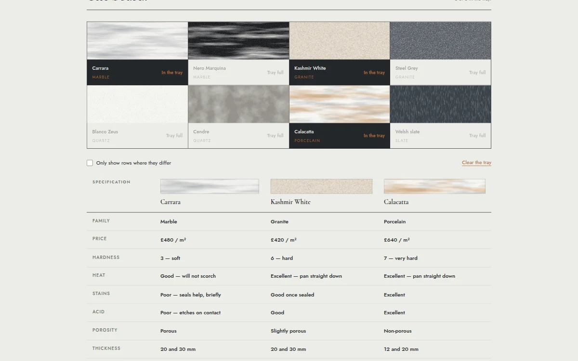Click the 'Clear the tray' link
578x361 pixels.
476,163
